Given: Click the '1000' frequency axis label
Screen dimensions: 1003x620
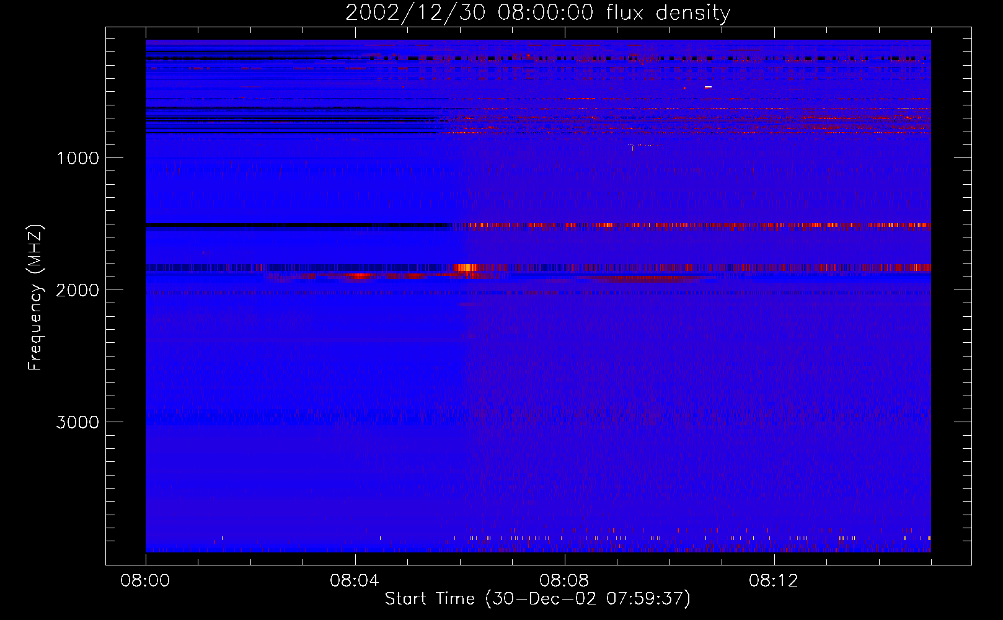Looking at the screenshot, I should tap(77, 158).
